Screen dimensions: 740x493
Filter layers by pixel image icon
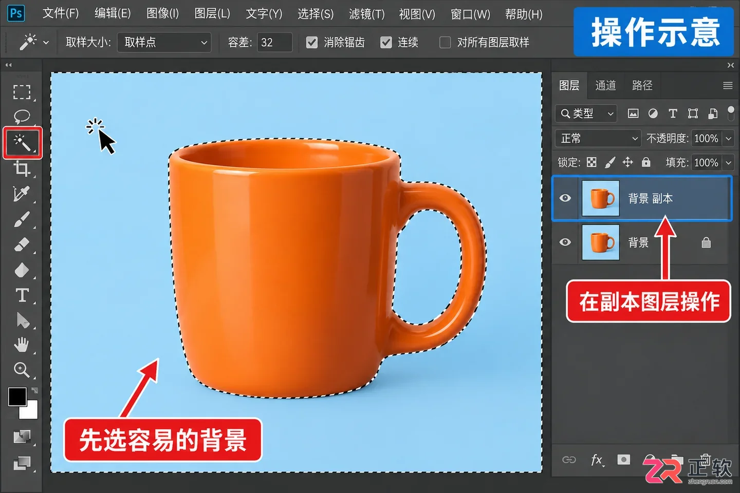tap(633, 113)
